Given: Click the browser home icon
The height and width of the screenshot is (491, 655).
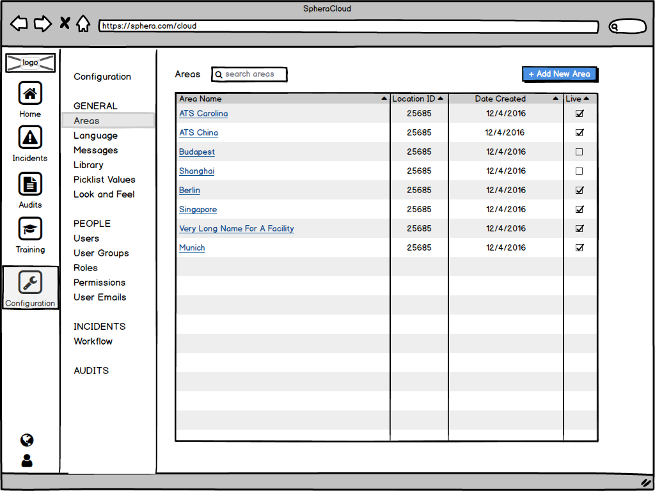Looking at the screenshot, I should [x=83, y=24].
